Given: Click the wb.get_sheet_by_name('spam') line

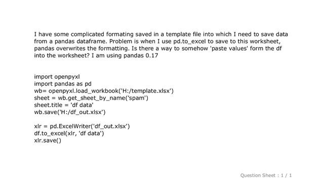Looking at the screenshot, I should pyautogui.click(x=91, y=98).
